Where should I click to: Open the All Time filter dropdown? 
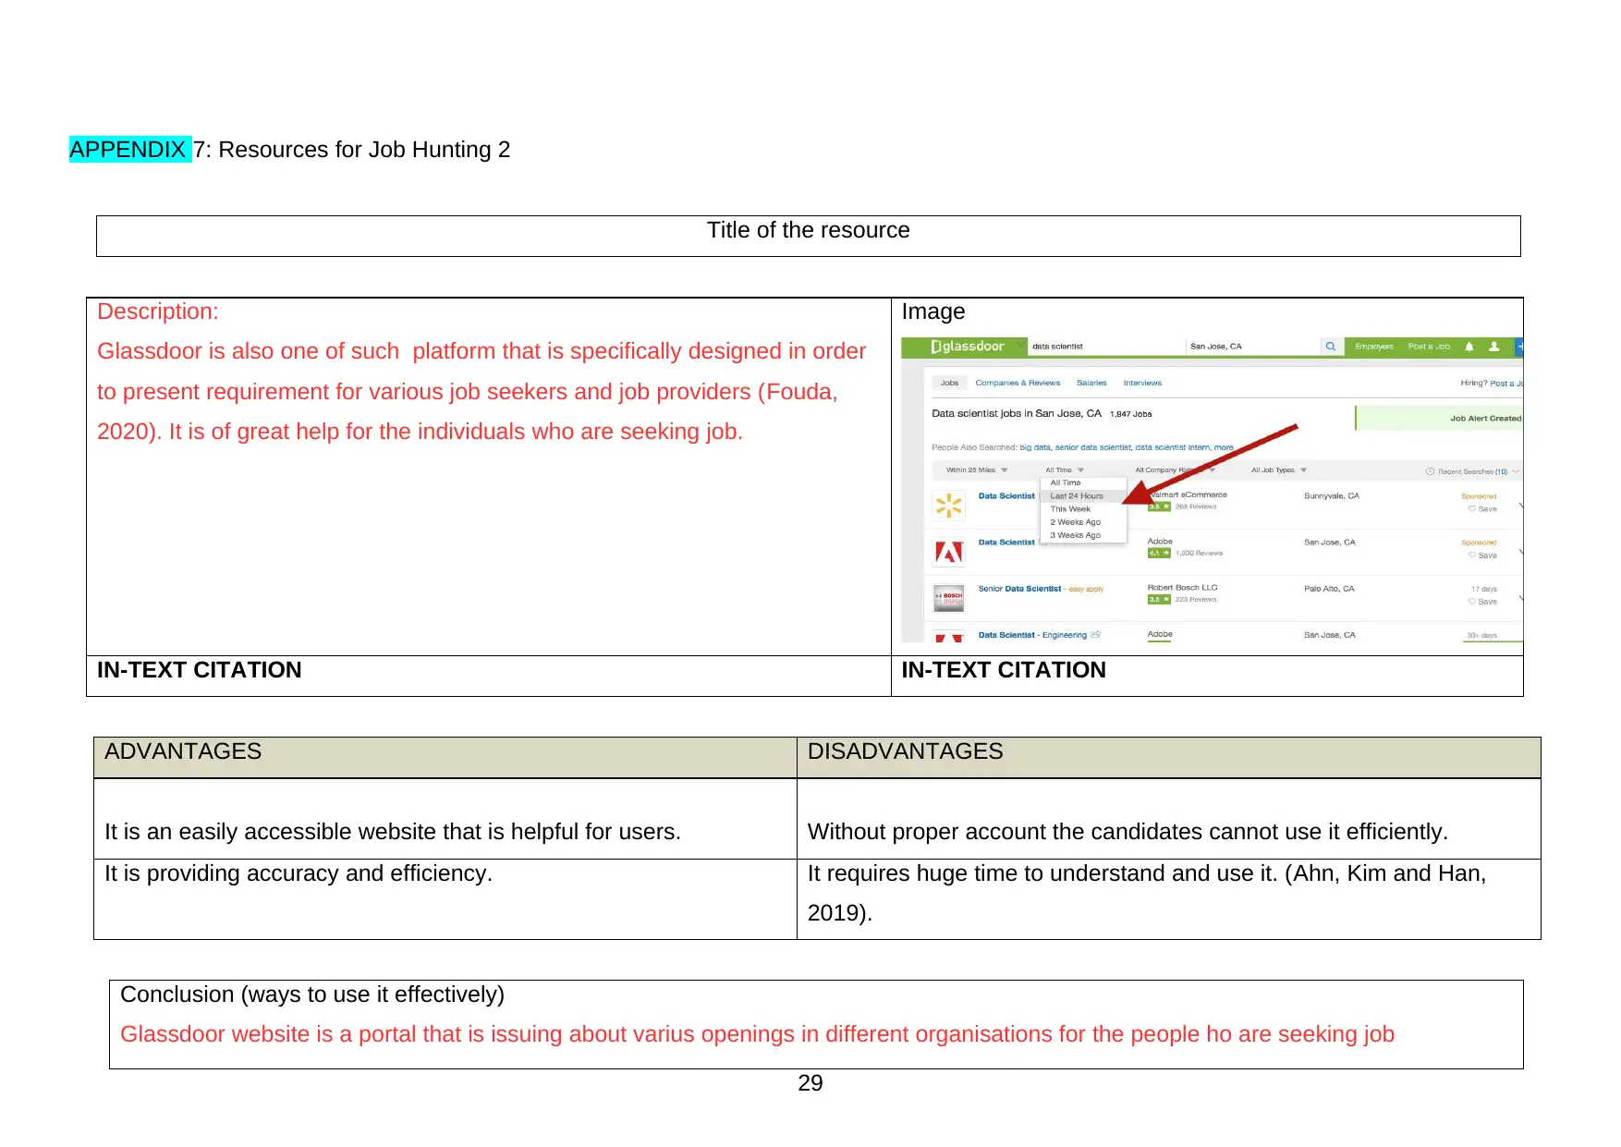pos(1065,470)
